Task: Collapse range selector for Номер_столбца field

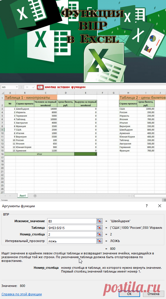Action: coord(99,234)
